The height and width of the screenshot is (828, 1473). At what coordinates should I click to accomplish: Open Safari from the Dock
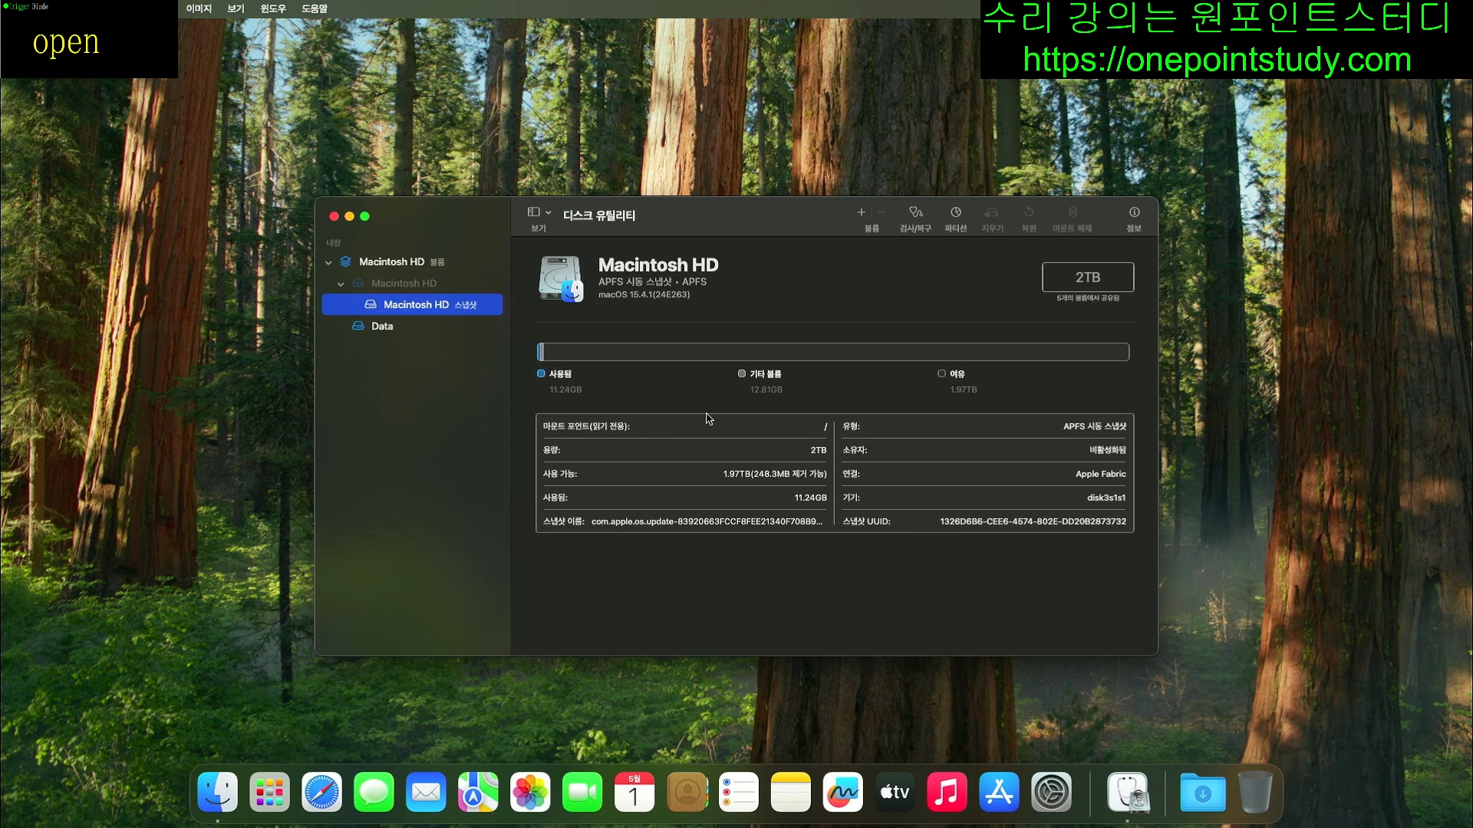[x=321, y=792]
